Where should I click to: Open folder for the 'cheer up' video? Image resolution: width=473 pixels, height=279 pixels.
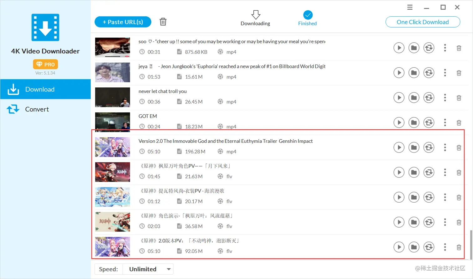pos(414,48)
